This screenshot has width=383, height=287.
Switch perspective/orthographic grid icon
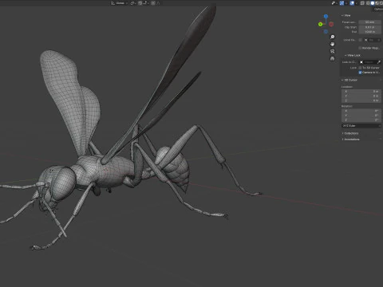coord(333,58)
